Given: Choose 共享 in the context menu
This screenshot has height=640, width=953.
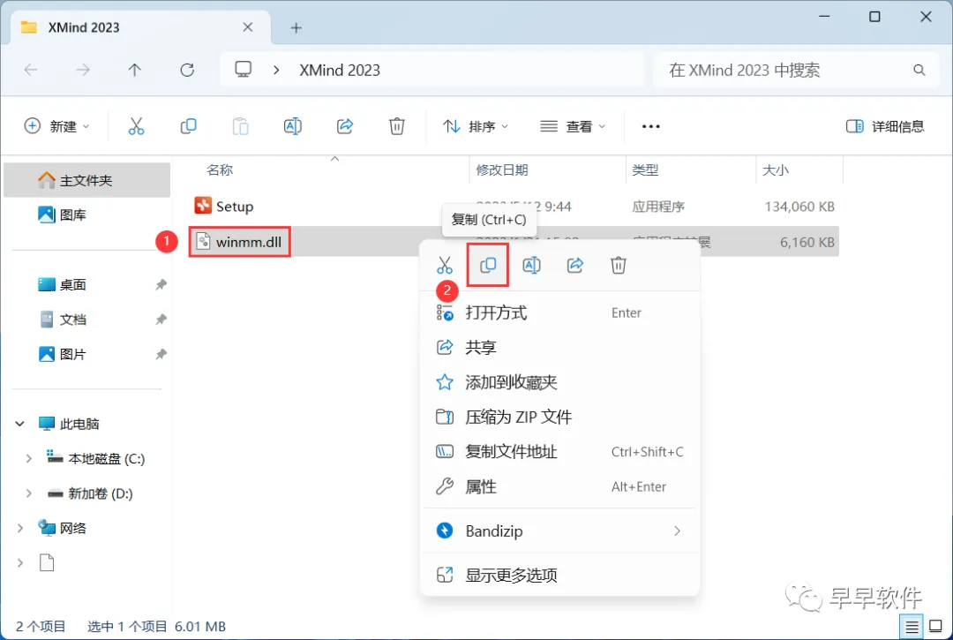Looking at the screenshot, I should 559,348.
